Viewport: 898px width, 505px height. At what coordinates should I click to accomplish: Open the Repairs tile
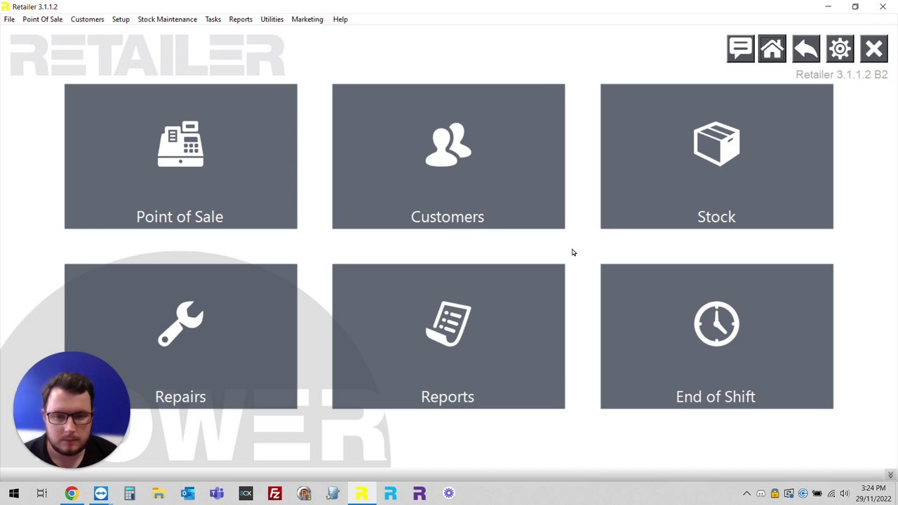pyautogui.click(x=180, y=337)
